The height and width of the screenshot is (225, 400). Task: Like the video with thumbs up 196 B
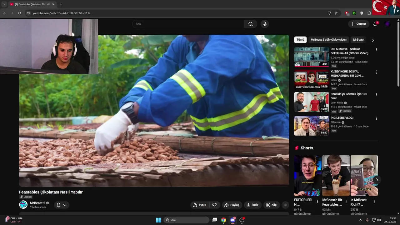click(x=199, y=205)
